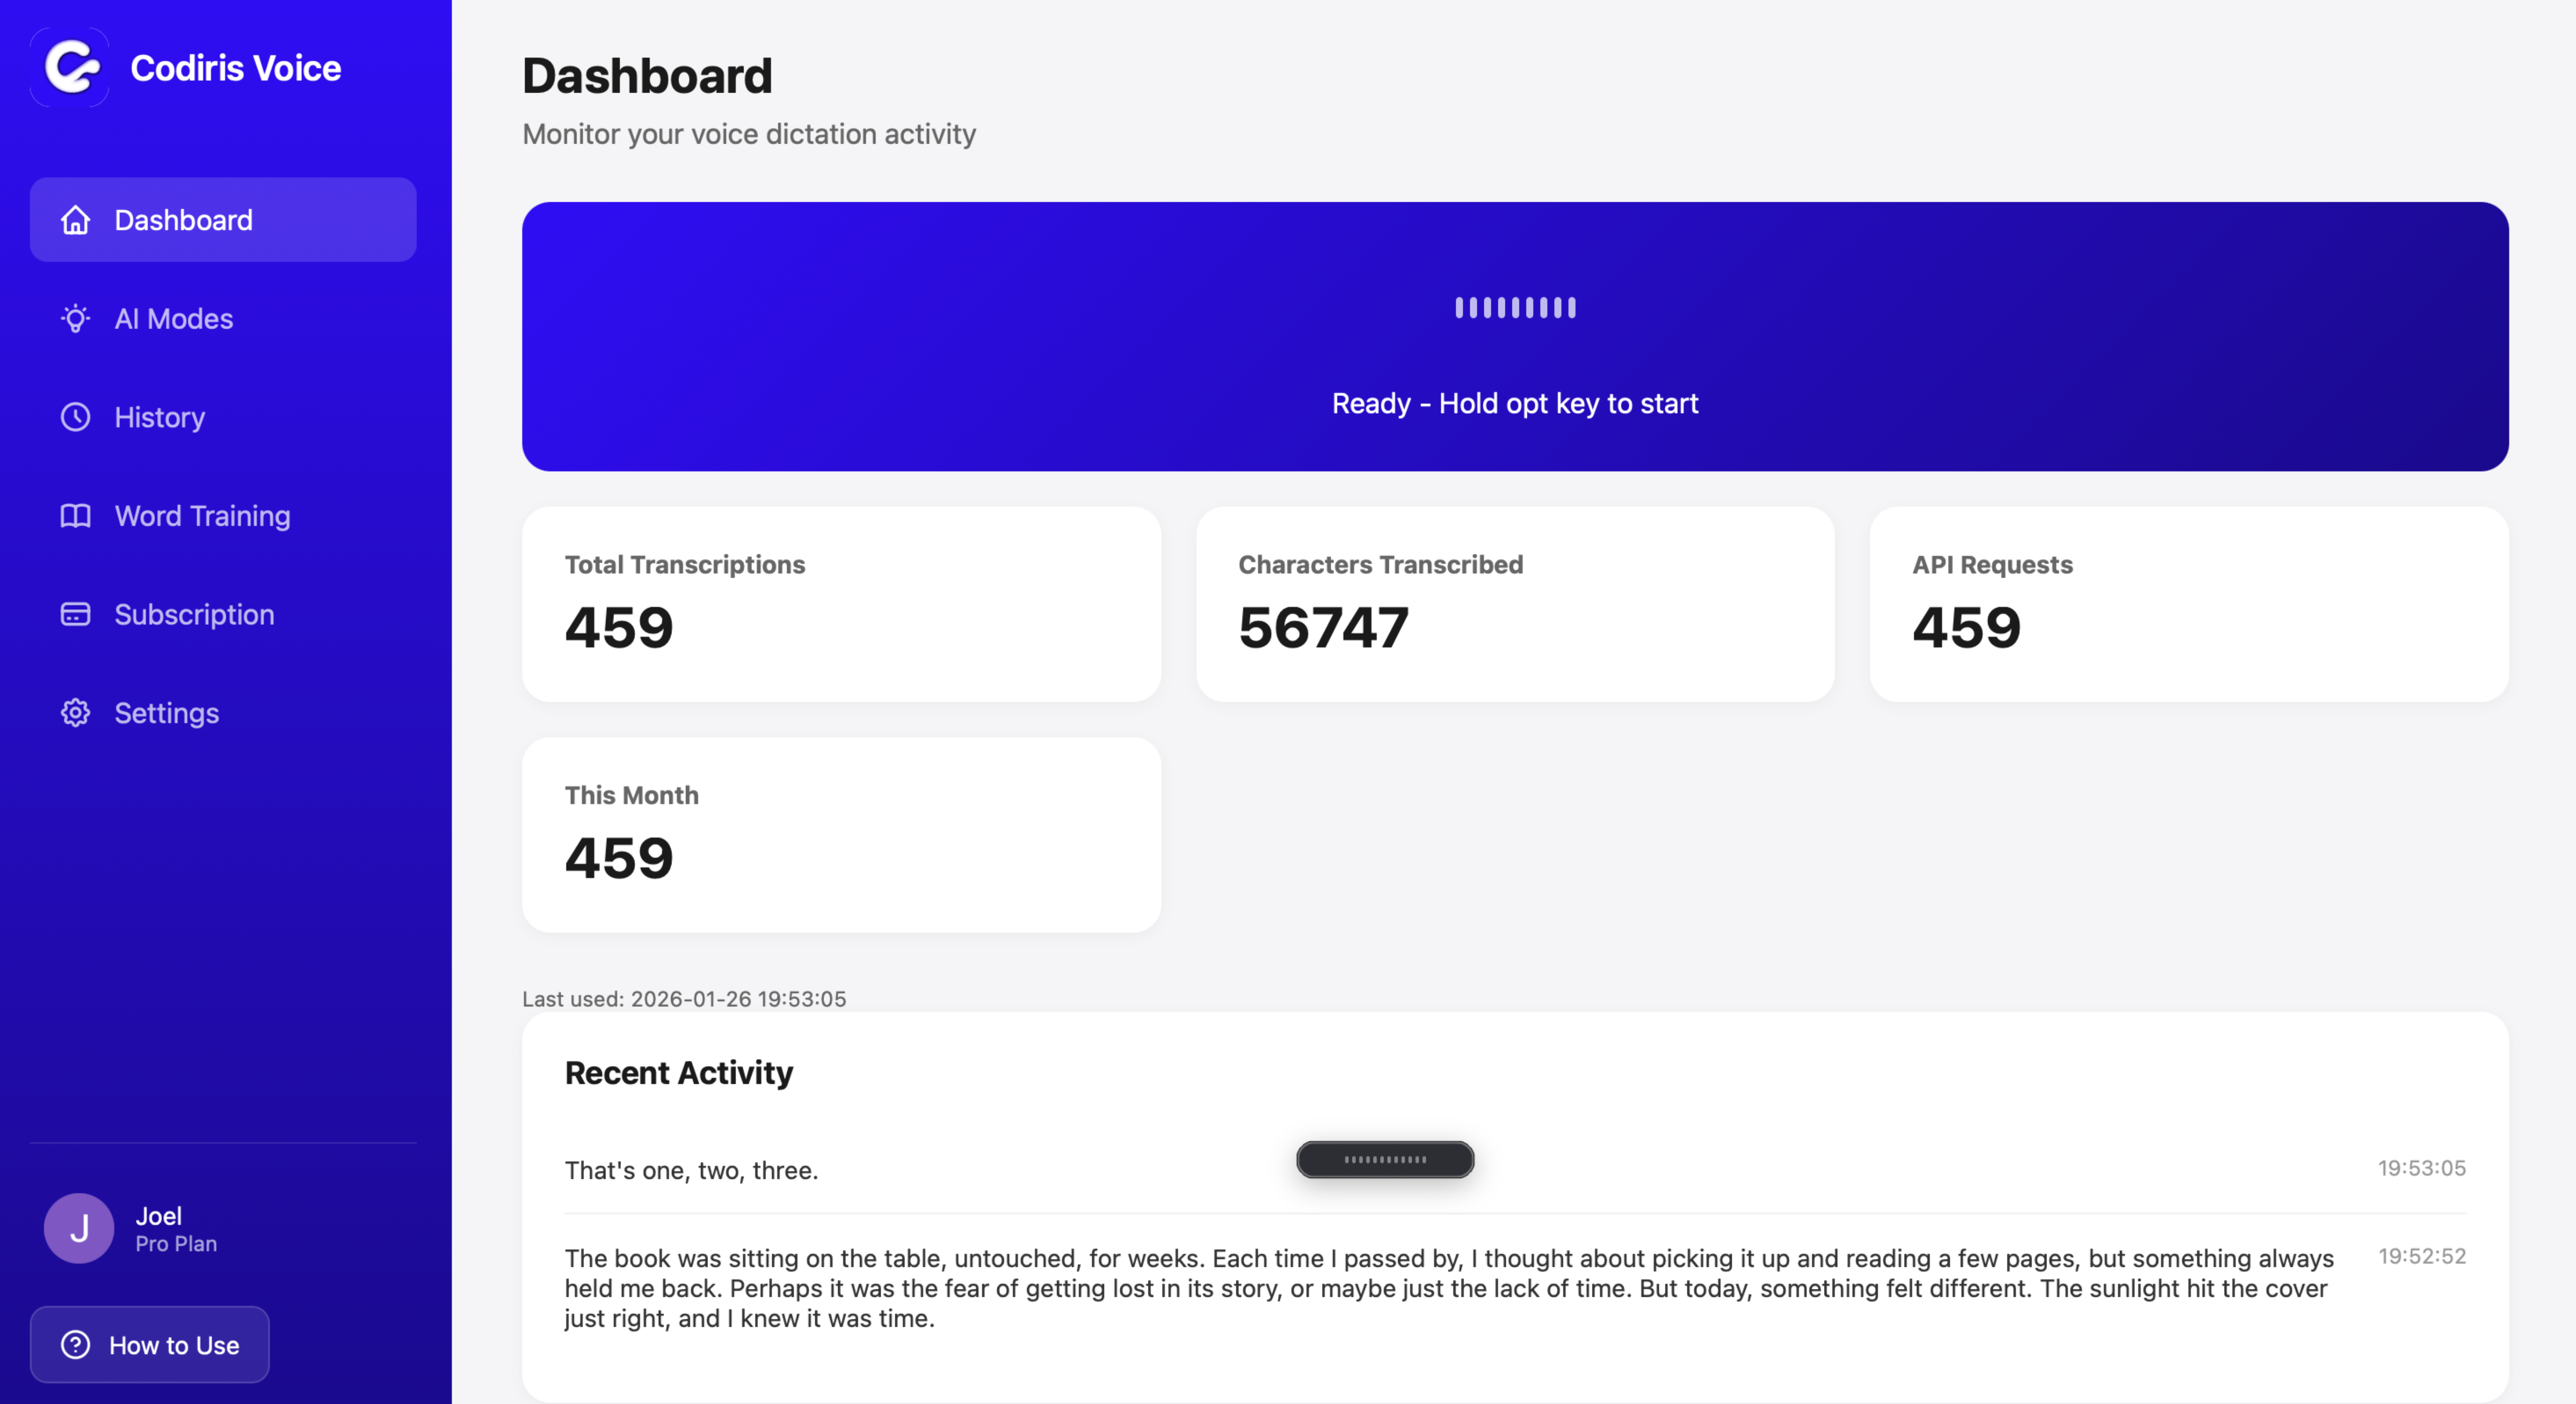Click the Subscription card icon
The image size is (2576, 1404).
coord(75,614)
